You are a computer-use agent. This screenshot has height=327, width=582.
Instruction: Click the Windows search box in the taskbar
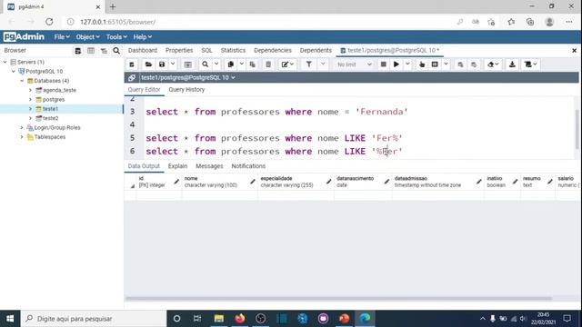point(94,319)
